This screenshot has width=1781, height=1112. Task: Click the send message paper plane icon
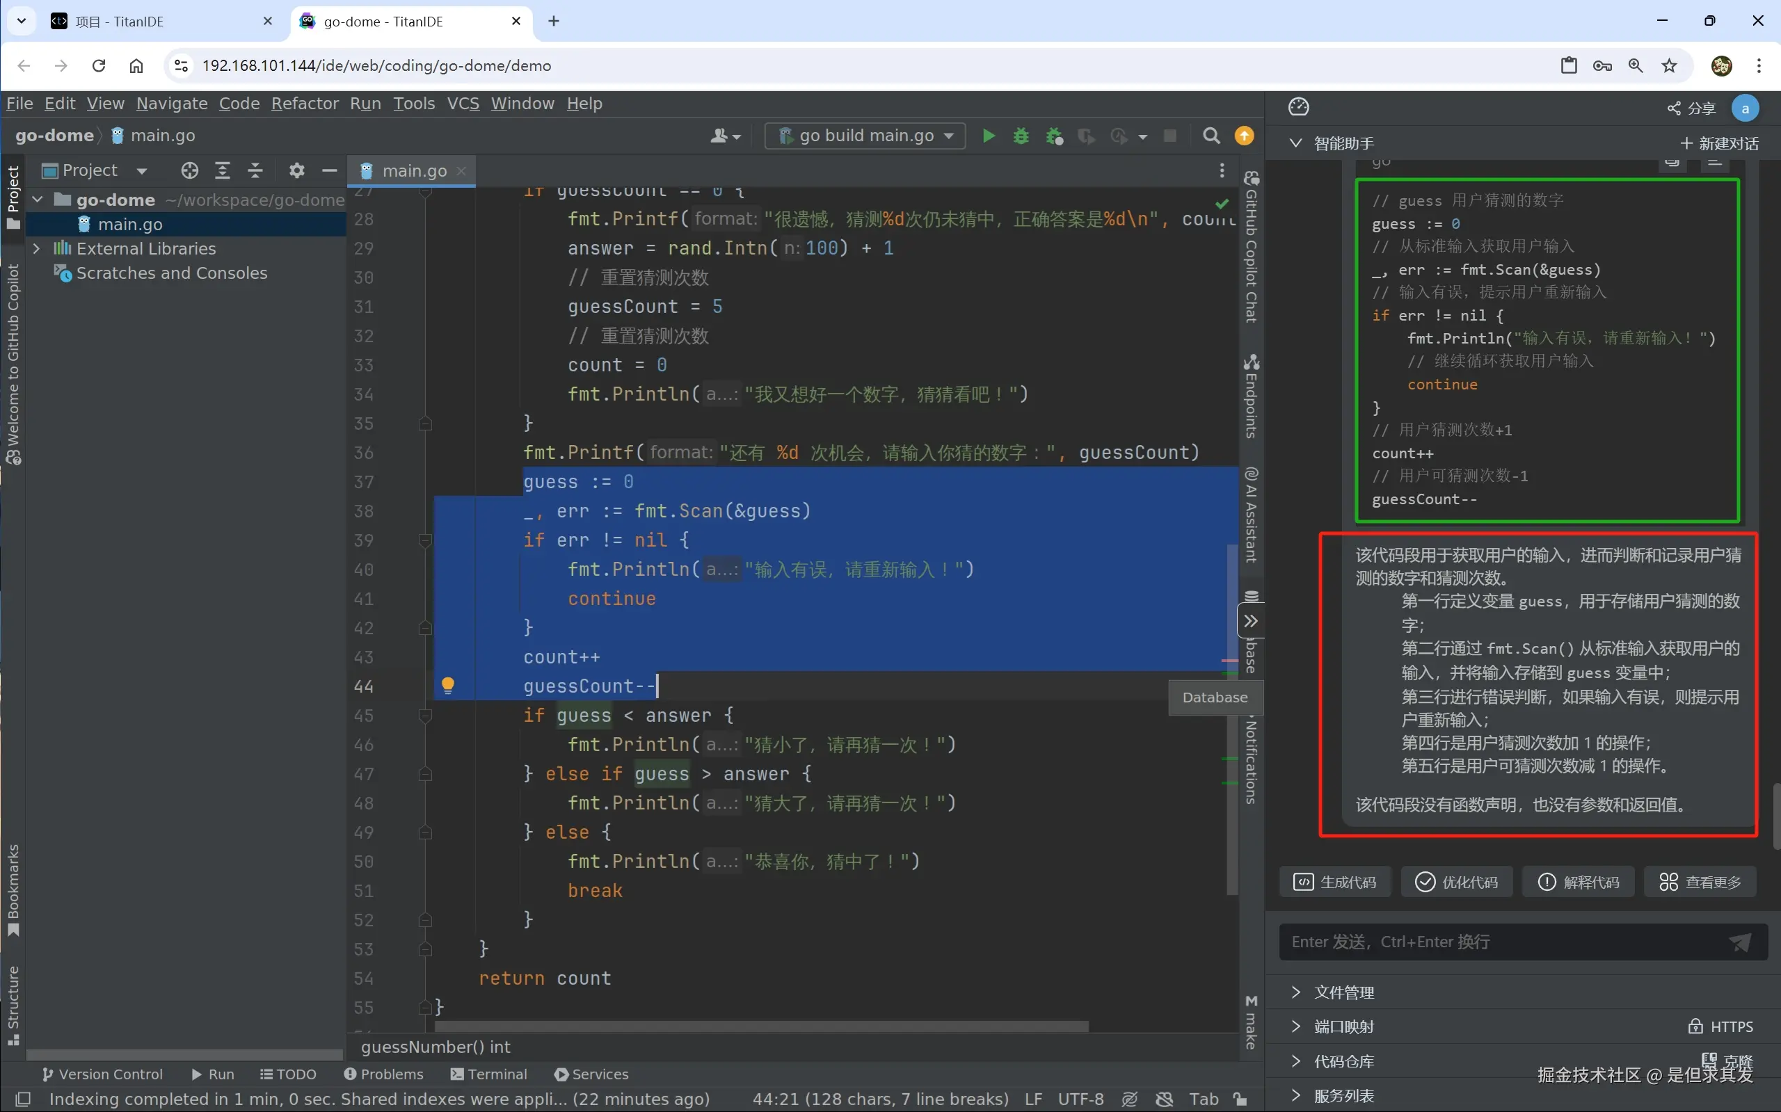pos(1740,942)
